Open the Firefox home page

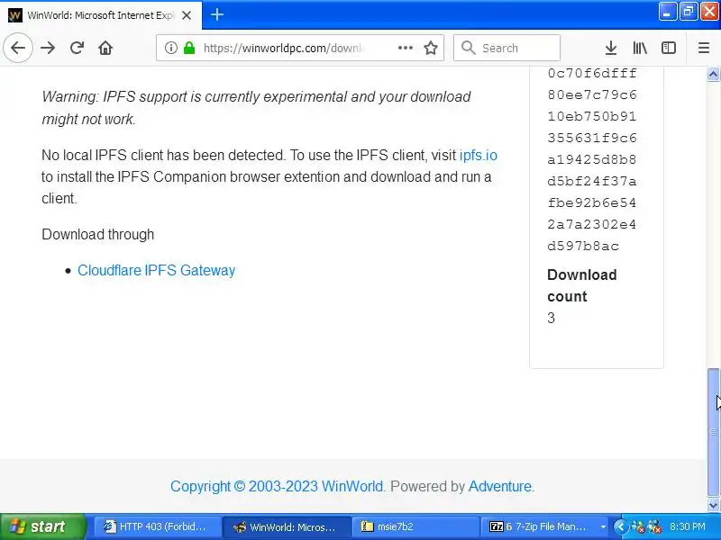[x=105, y=48]
